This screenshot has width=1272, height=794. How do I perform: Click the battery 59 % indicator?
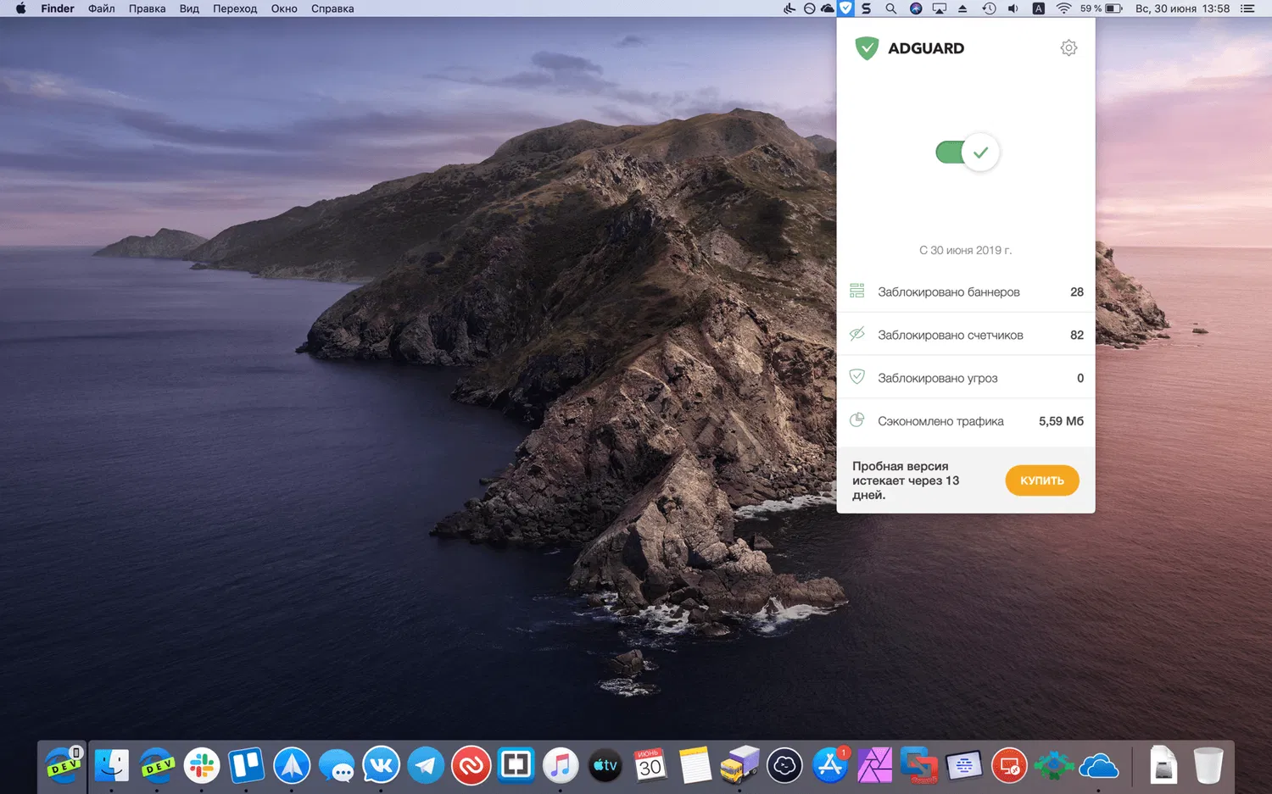(1102, 8)
